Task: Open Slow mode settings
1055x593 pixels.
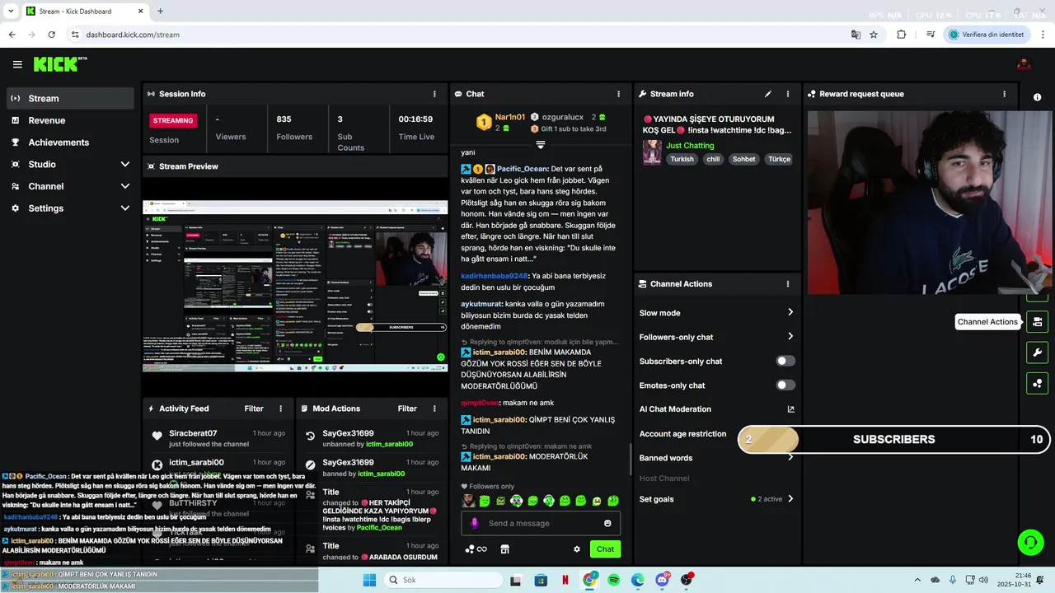Action: [717, 313]
